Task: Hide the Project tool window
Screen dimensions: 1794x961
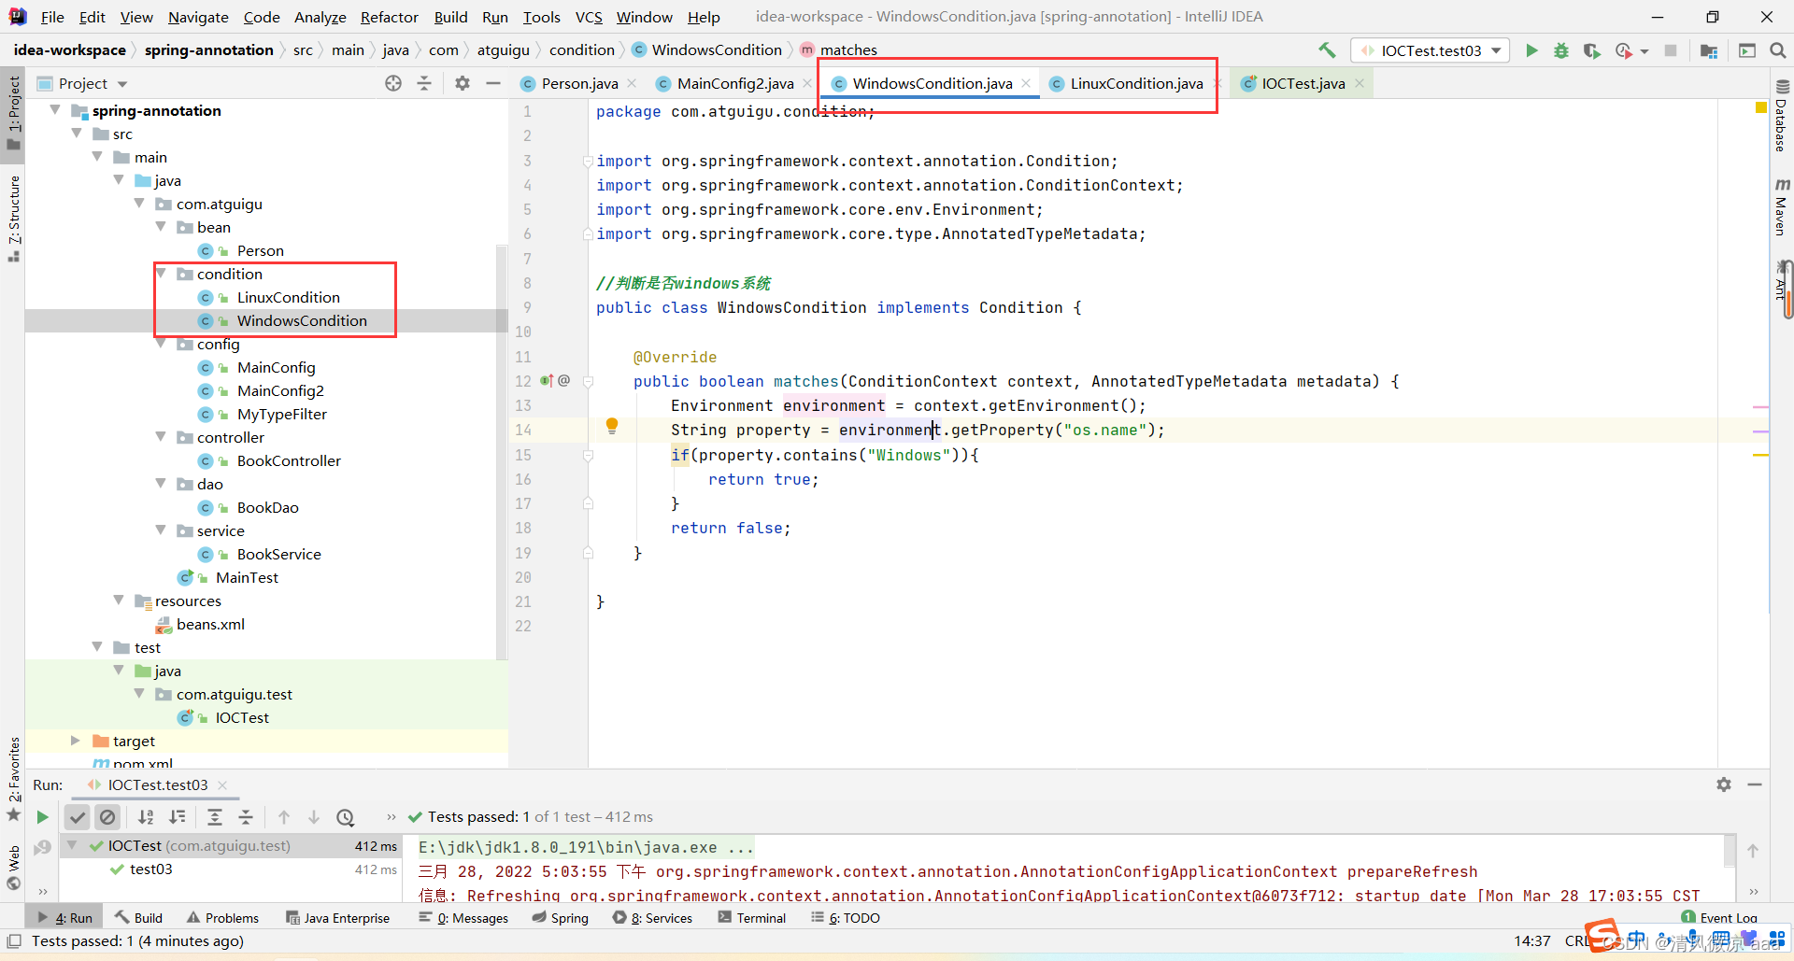Action: [x=493, y=83]
